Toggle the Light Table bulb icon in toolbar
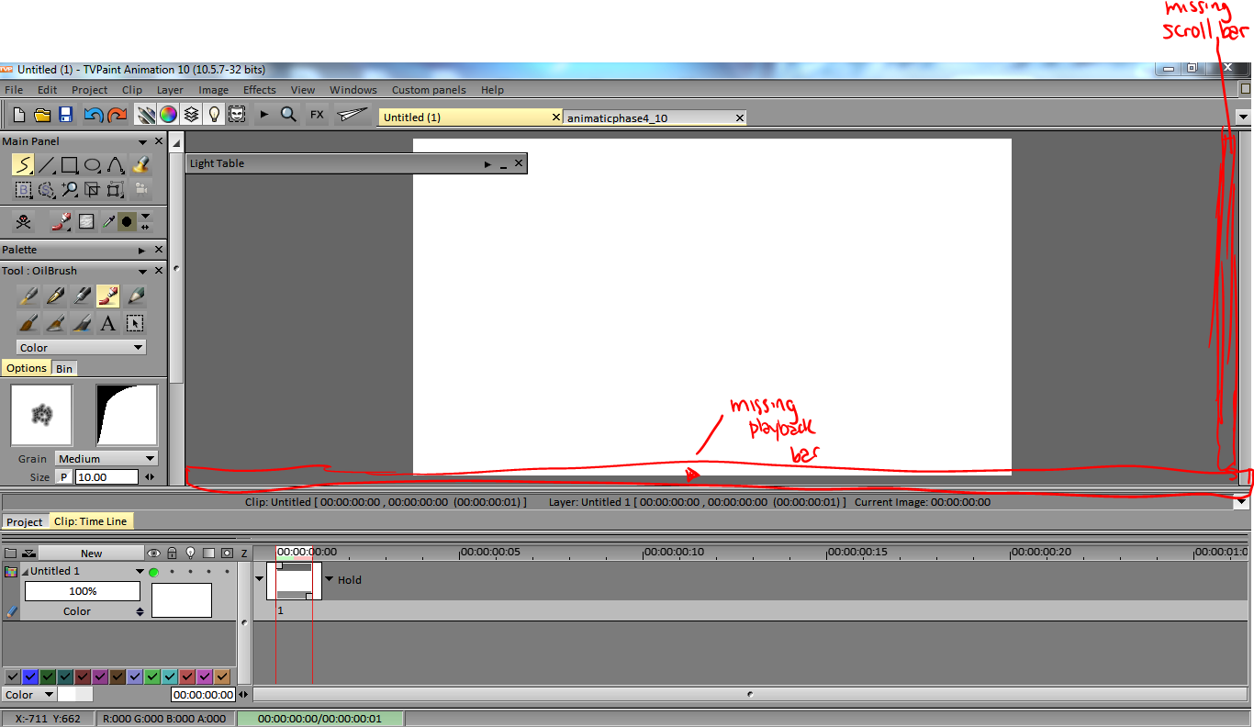 tap(214, 115)
